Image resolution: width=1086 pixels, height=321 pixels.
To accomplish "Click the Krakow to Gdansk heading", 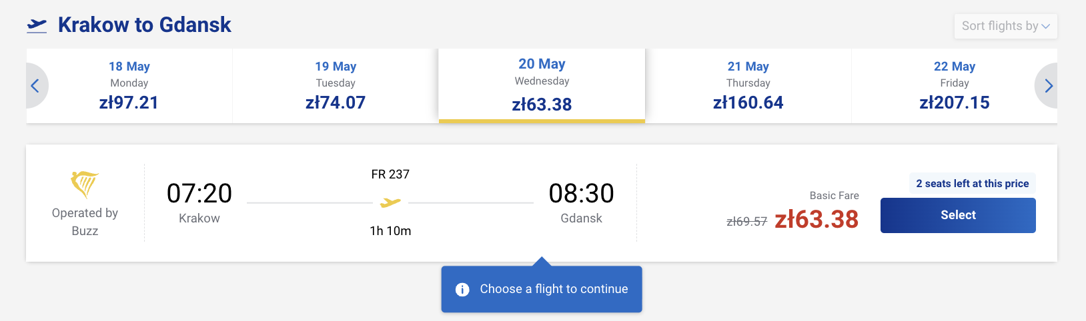I will click(144, 25).
